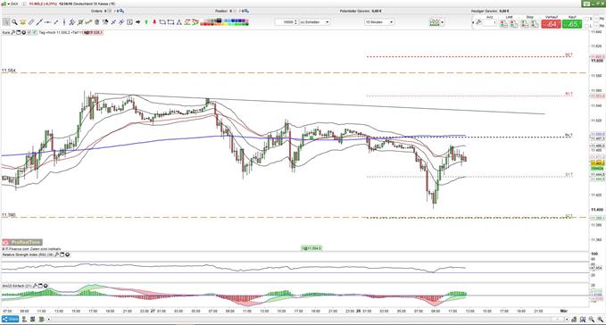The image size is (606, 325).
Task: Toggle the L checkbox in order panel
Action: (x=586, y=26)
